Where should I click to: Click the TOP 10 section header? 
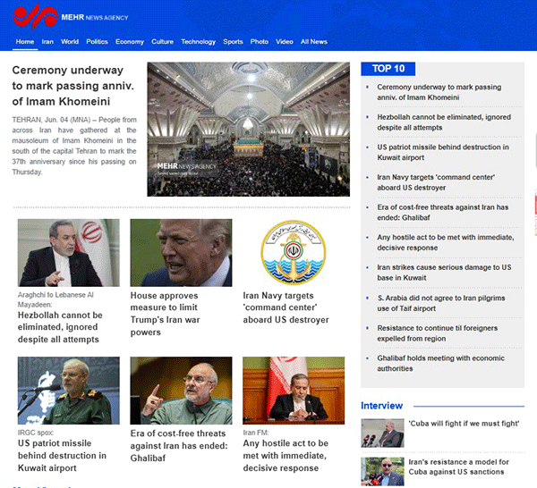(x=388, y=69)
